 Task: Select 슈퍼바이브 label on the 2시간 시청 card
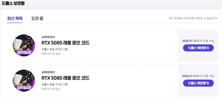(48, 37)
